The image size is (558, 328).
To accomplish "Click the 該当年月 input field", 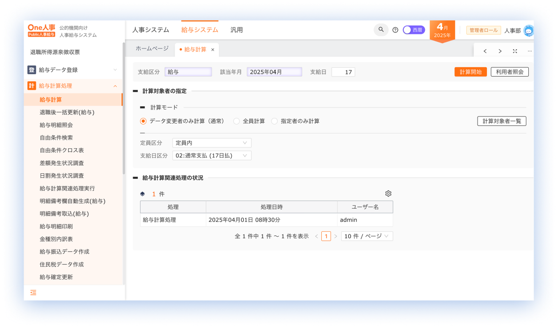I will (x=274, y=72).
